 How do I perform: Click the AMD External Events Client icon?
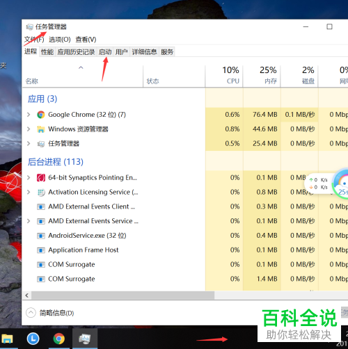[41, 206]
